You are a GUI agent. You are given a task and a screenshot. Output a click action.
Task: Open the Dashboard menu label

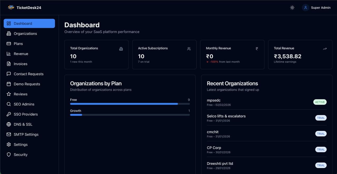point(23,23)
